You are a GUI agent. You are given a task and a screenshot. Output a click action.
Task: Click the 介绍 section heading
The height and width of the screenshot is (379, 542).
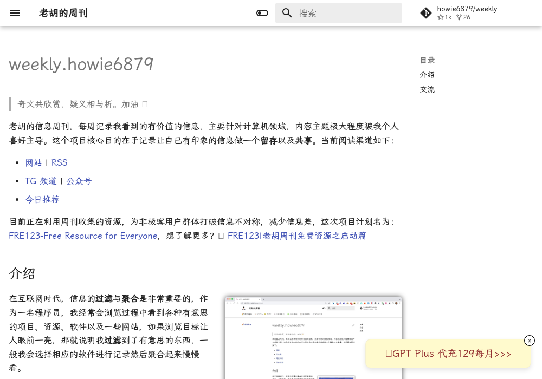(22, 273)
